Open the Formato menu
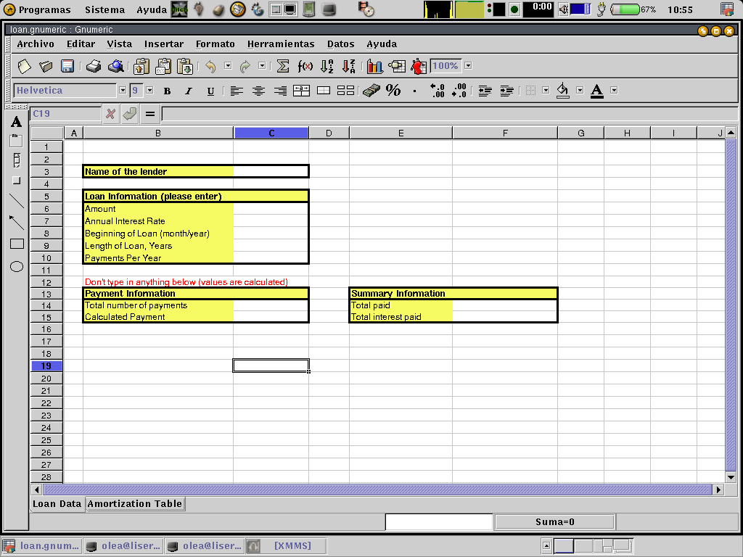The height and width of the screenshot is (557, 743). (x=215, y=44)
